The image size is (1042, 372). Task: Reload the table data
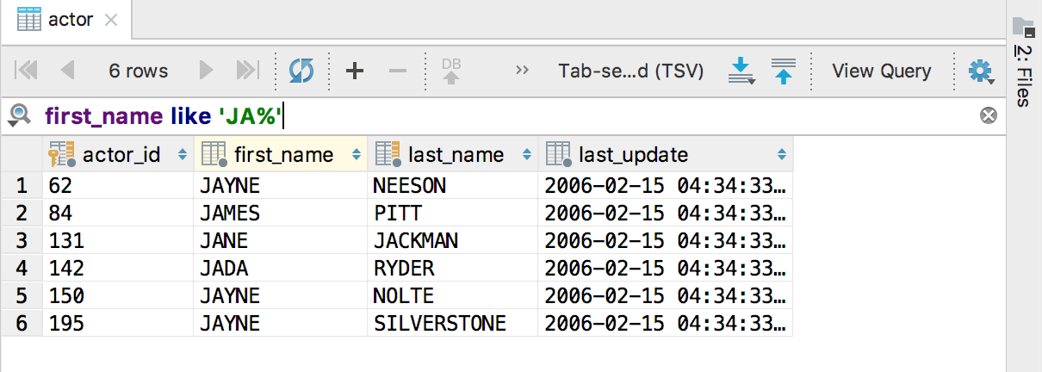pyautogui.click(x=301, y=71)
